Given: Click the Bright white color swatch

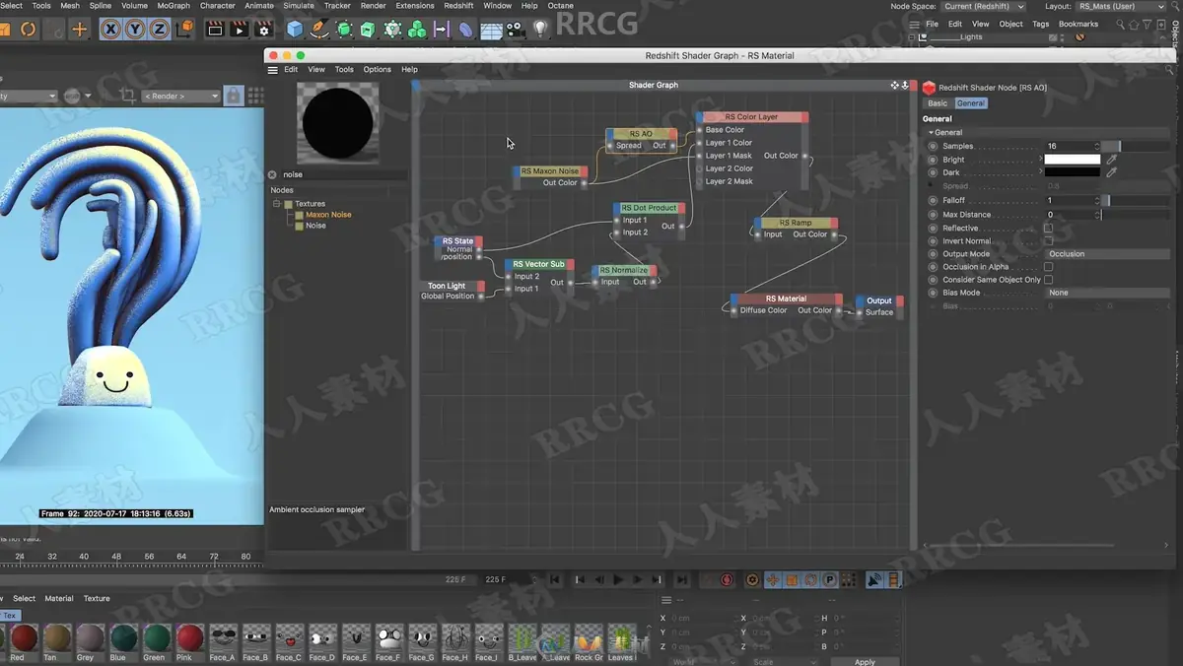Looking at the screenshot, I should (x=1073, y=160).
